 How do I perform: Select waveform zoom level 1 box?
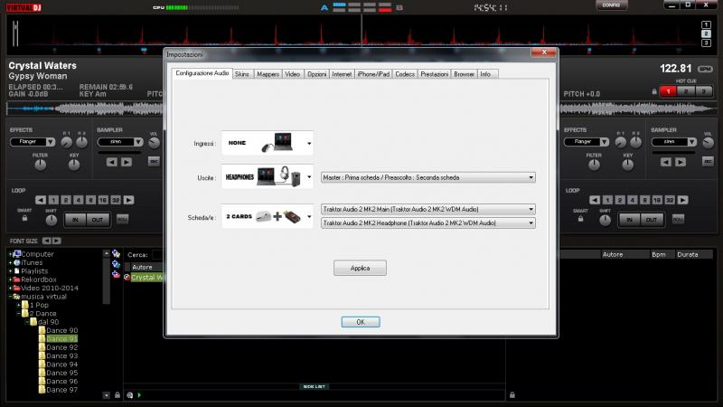706,25
